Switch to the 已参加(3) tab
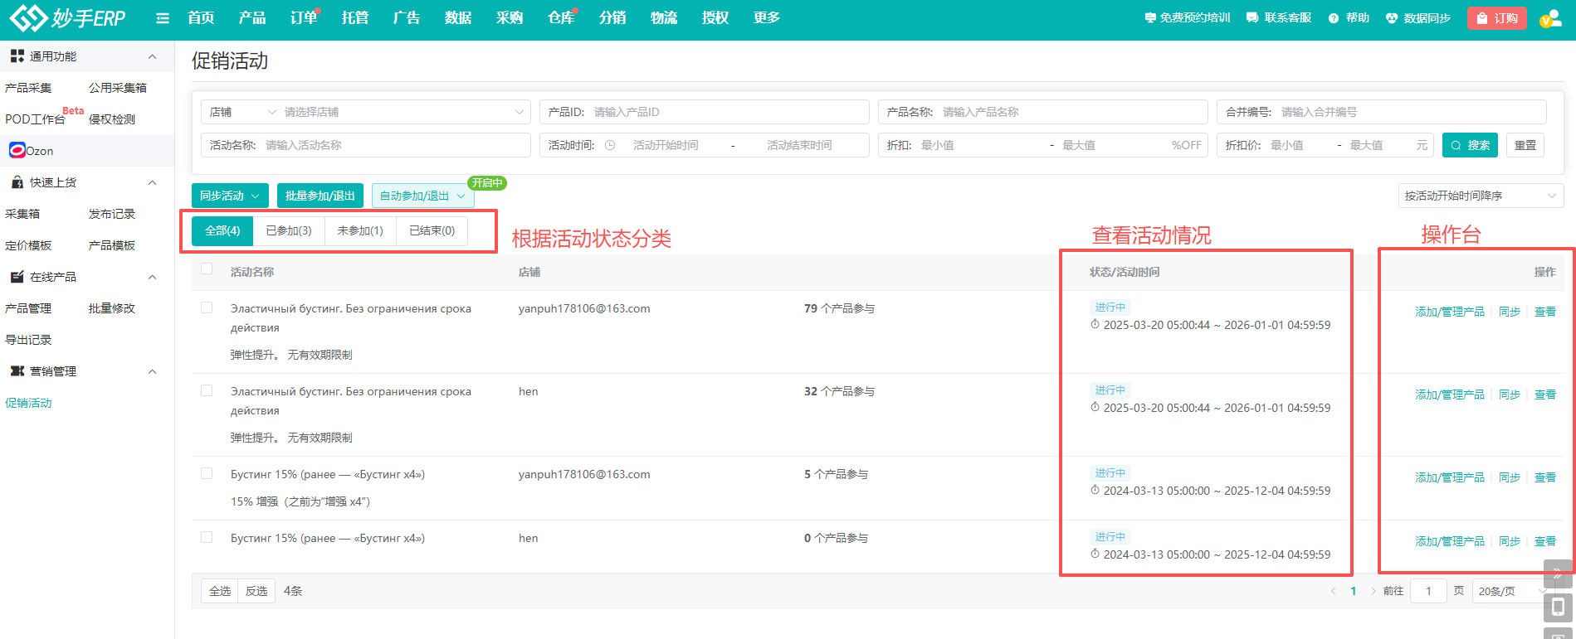 pos(289,230)
